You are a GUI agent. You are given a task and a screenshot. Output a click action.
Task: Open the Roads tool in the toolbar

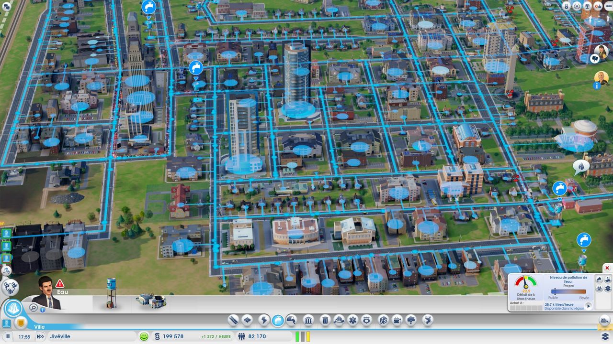click(233, 320)
